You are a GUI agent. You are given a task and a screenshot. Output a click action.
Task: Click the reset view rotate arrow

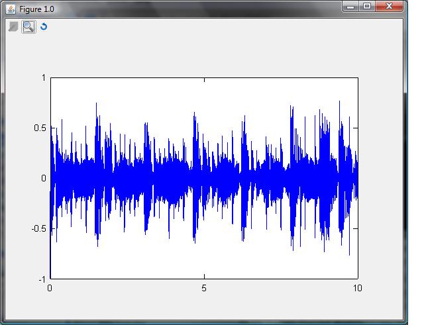pos(44,26)
